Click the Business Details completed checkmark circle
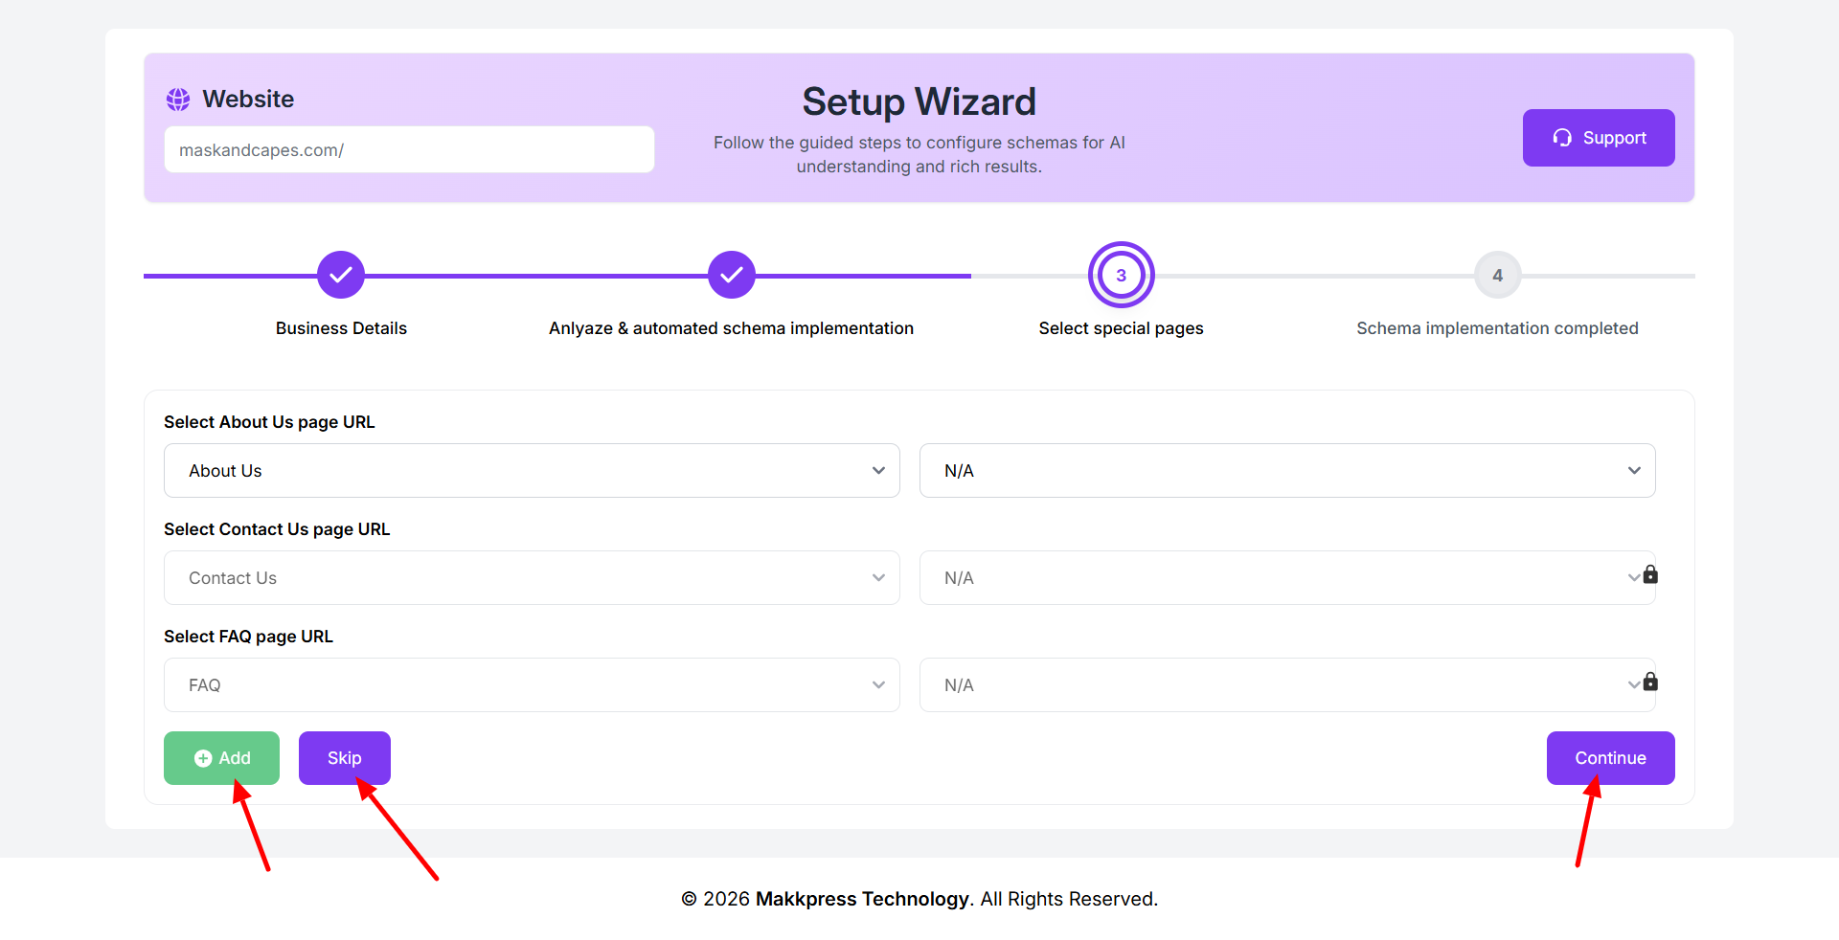1839x940 pixels. [341, 276]
